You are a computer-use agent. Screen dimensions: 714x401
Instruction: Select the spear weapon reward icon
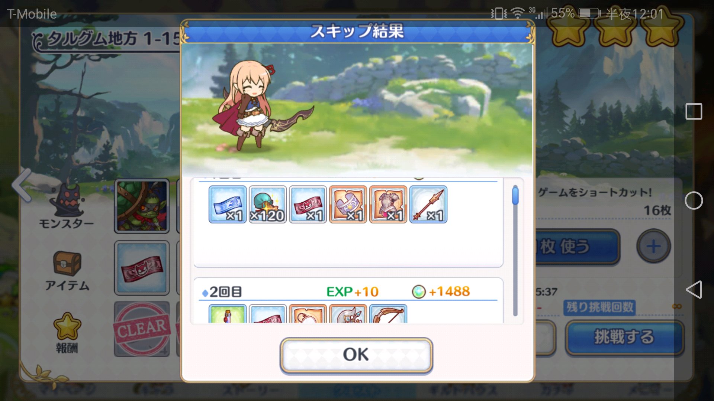[x=428, y=204]
